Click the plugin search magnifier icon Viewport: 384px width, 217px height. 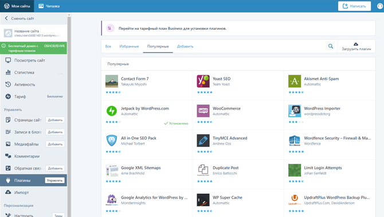coord(331,46)
